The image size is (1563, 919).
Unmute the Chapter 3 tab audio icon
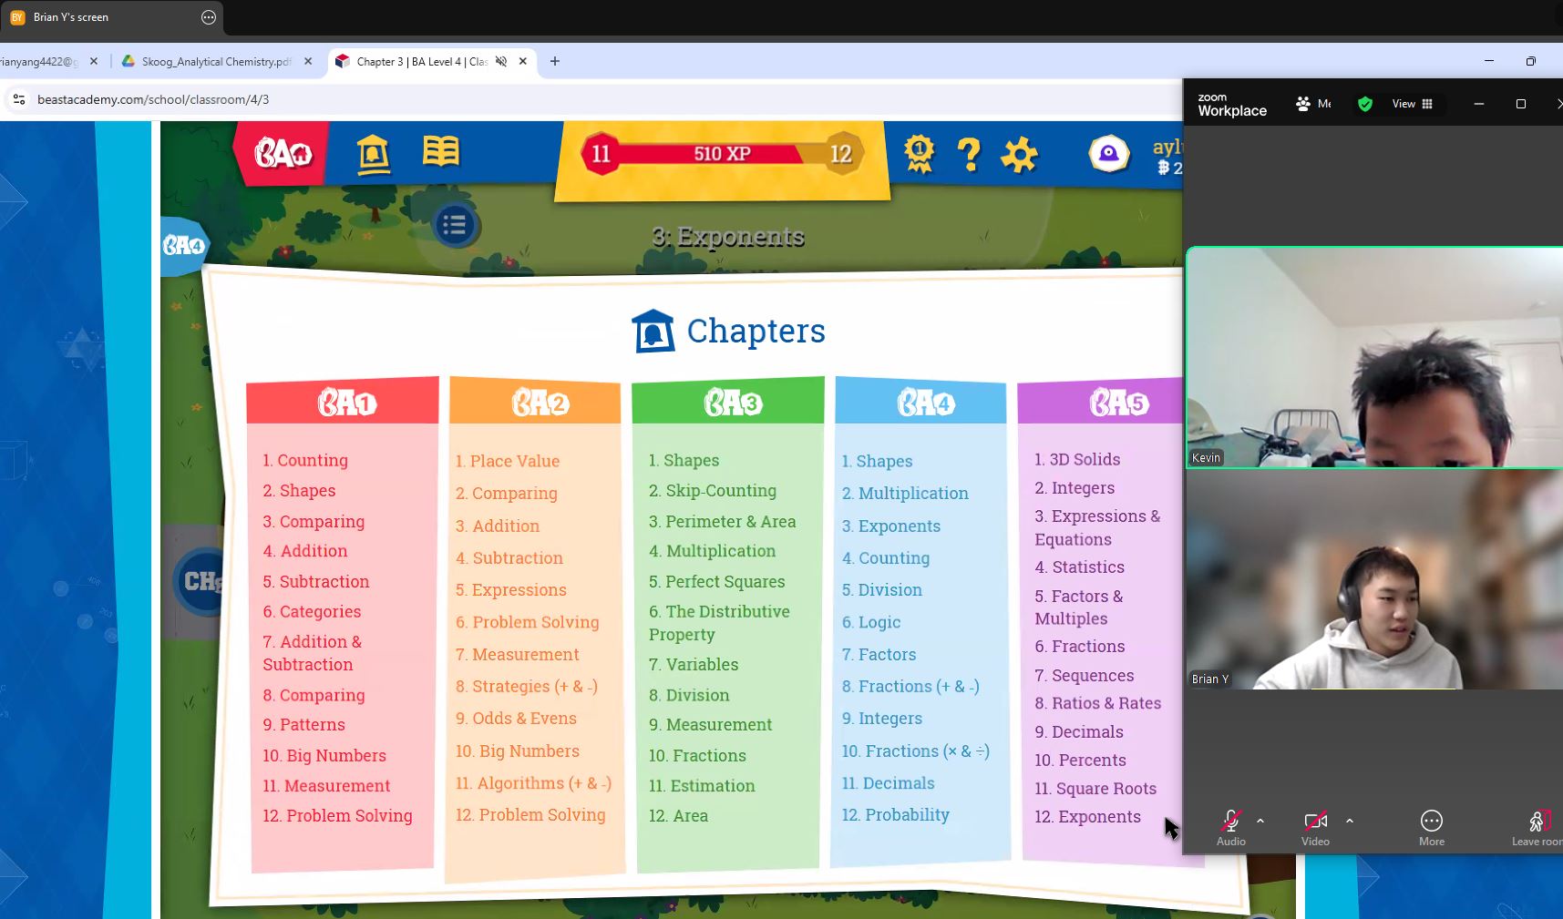coord(501,61)
